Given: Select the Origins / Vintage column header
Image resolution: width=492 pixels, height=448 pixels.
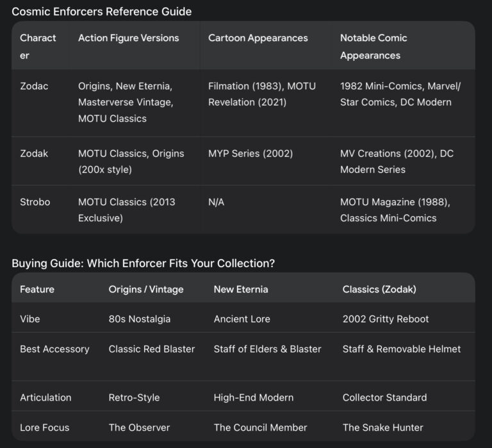Looking at the screenshot, I should click(146, 289).
